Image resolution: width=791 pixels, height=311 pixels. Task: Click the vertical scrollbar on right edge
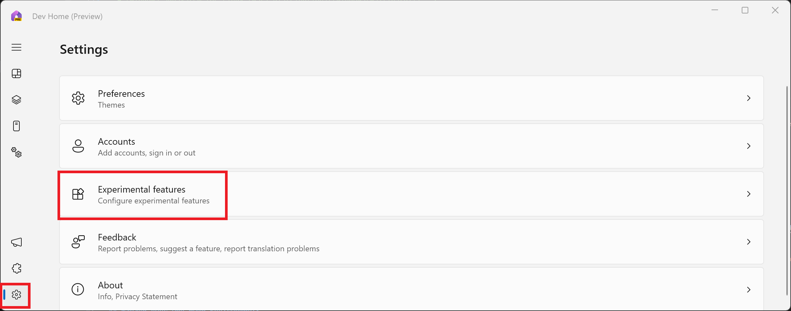787,190
